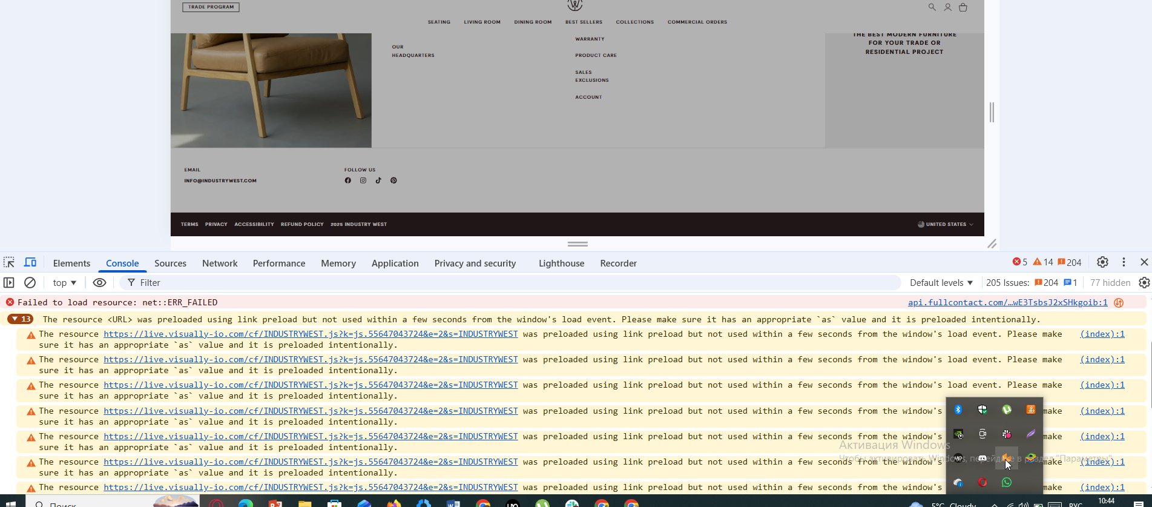Viewport: 1152px width, 507px height.
Task: Click the device viewport bottom resize handle
Action: click(x=578, y=244)
